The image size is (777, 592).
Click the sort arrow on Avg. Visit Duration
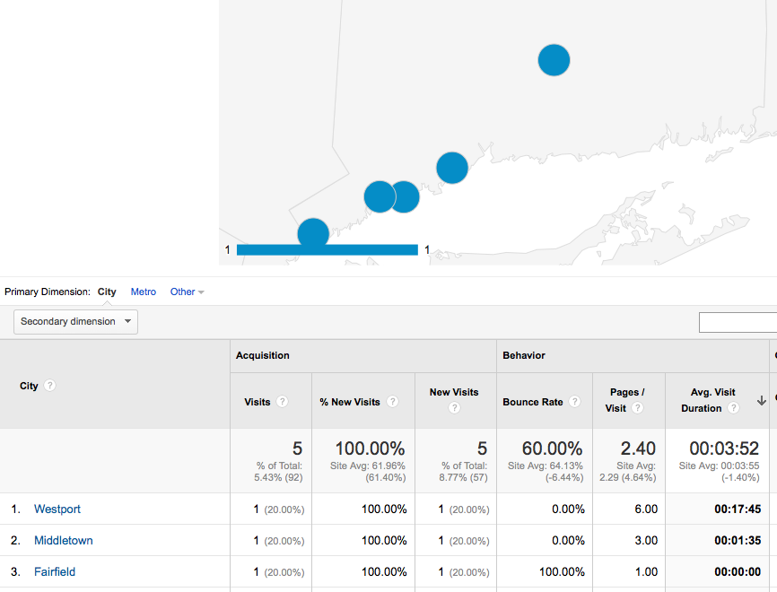coord(762,400)
